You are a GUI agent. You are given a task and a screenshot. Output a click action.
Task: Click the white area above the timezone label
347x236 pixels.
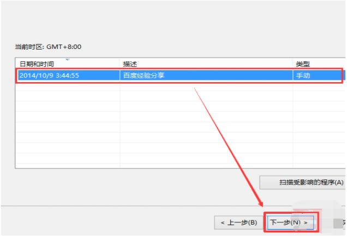click(164, 22)
